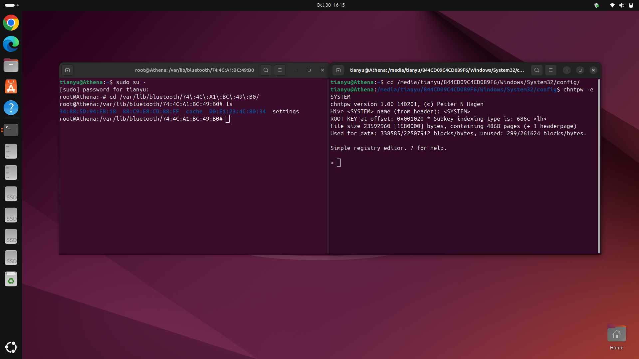
Task: Open the right terminal's hamburger menu
Action: (x=550, y=70)
